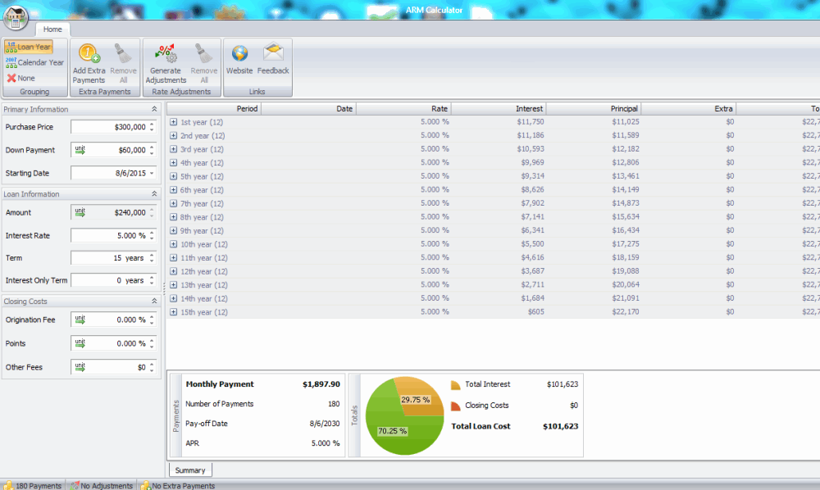
Task: Switch to the Home ribbon tab
Action: 52,29
